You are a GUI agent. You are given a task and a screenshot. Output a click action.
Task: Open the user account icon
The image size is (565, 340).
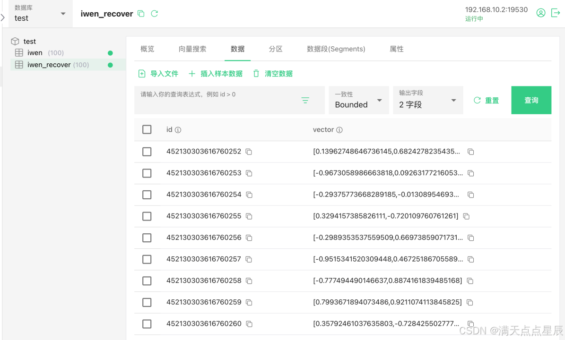click(540, 13)
